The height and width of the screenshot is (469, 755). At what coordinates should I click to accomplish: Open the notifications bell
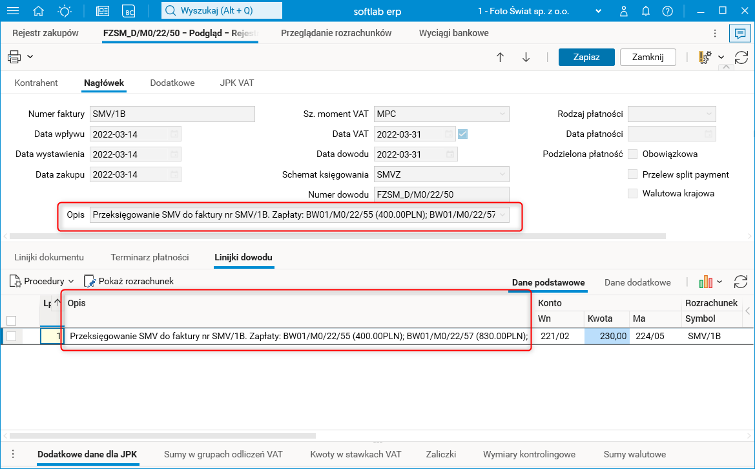coord(646,10)
